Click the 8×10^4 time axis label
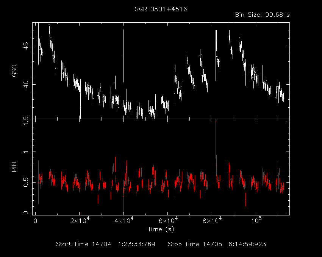Viewport: 322px width, 257px height. tap(212, 220)
